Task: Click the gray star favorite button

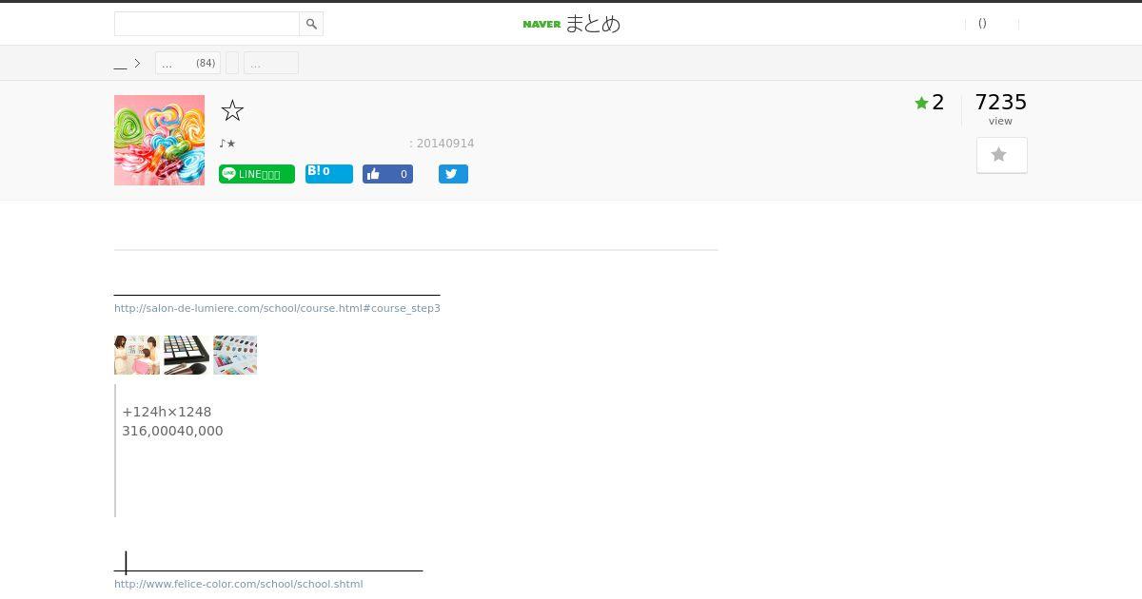Action: [x=1002, y=155]
